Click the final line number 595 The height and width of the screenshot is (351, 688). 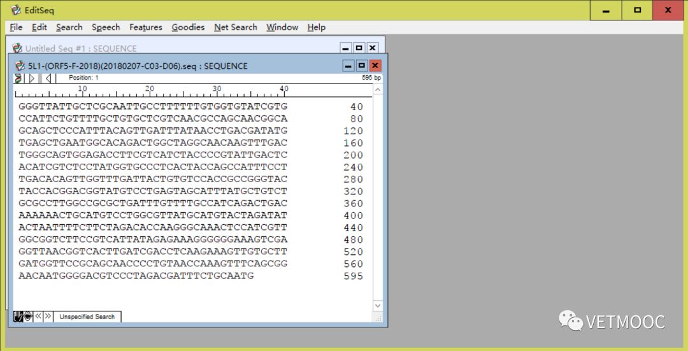pyautogui.click(x=354, y=276)
